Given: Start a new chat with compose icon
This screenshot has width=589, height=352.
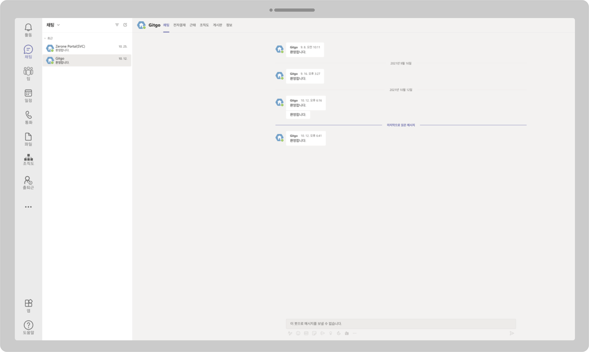Looking at the screenshot, I should pos(125,25).
